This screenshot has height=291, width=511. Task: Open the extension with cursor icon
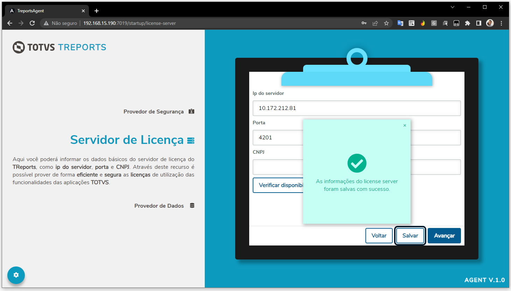(x=445, y=23)
